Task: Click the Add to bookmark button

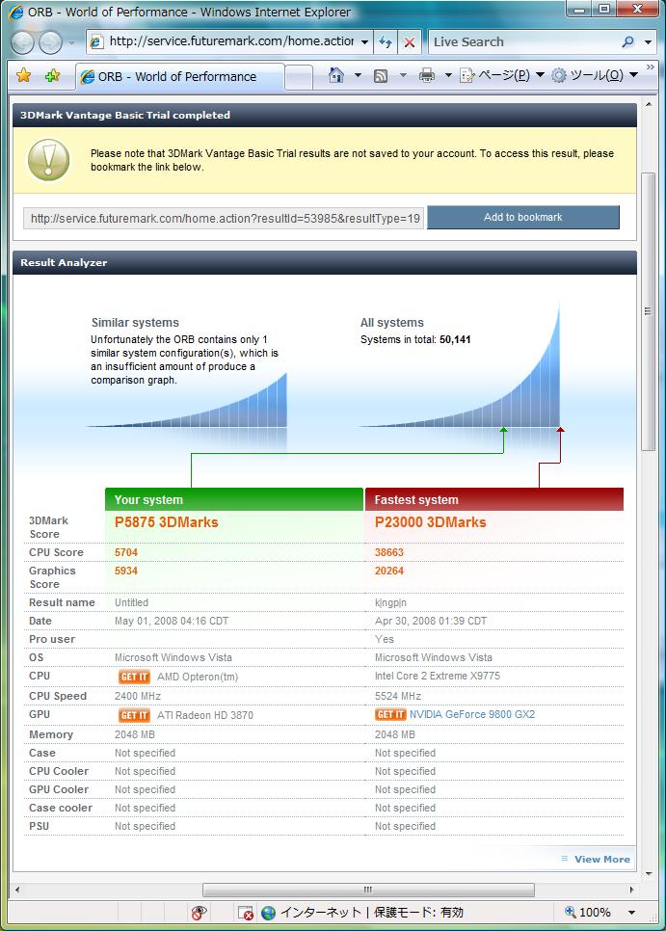Action: (523, 217)
